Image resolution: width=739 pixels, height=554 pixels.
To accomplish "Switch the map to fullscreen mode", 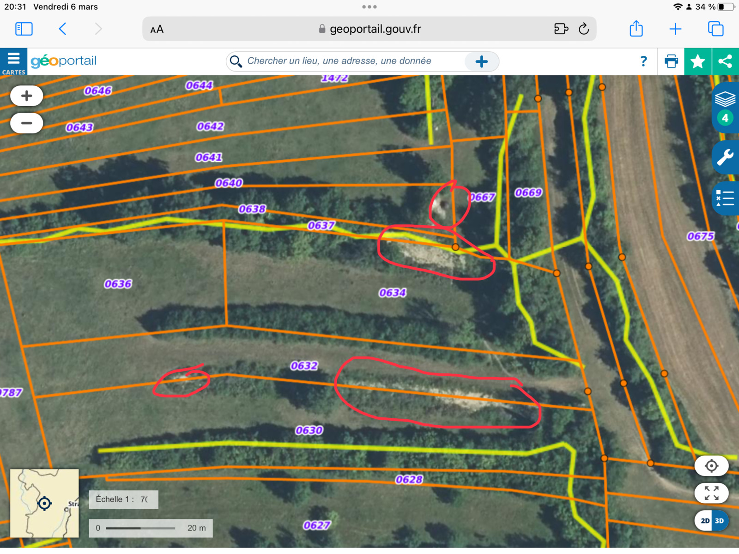I will coord(711,493).
